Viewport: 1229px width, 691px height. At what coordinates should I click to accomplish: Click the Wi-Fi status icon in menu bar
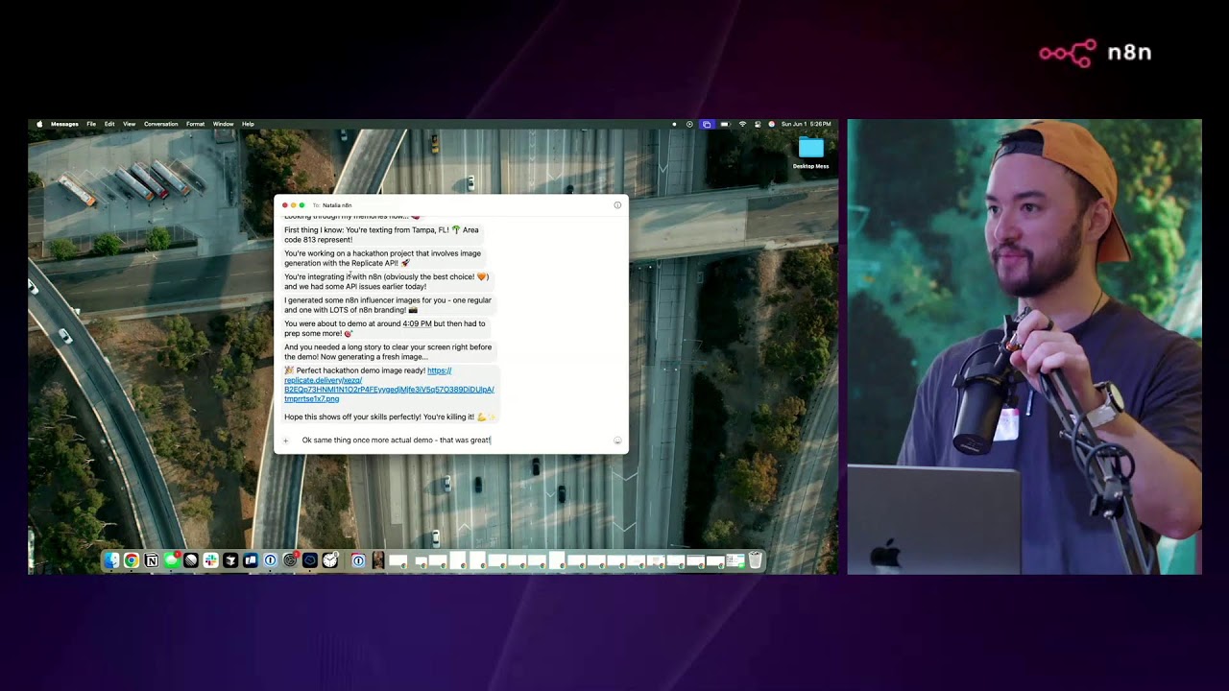[x=743, y=124]
